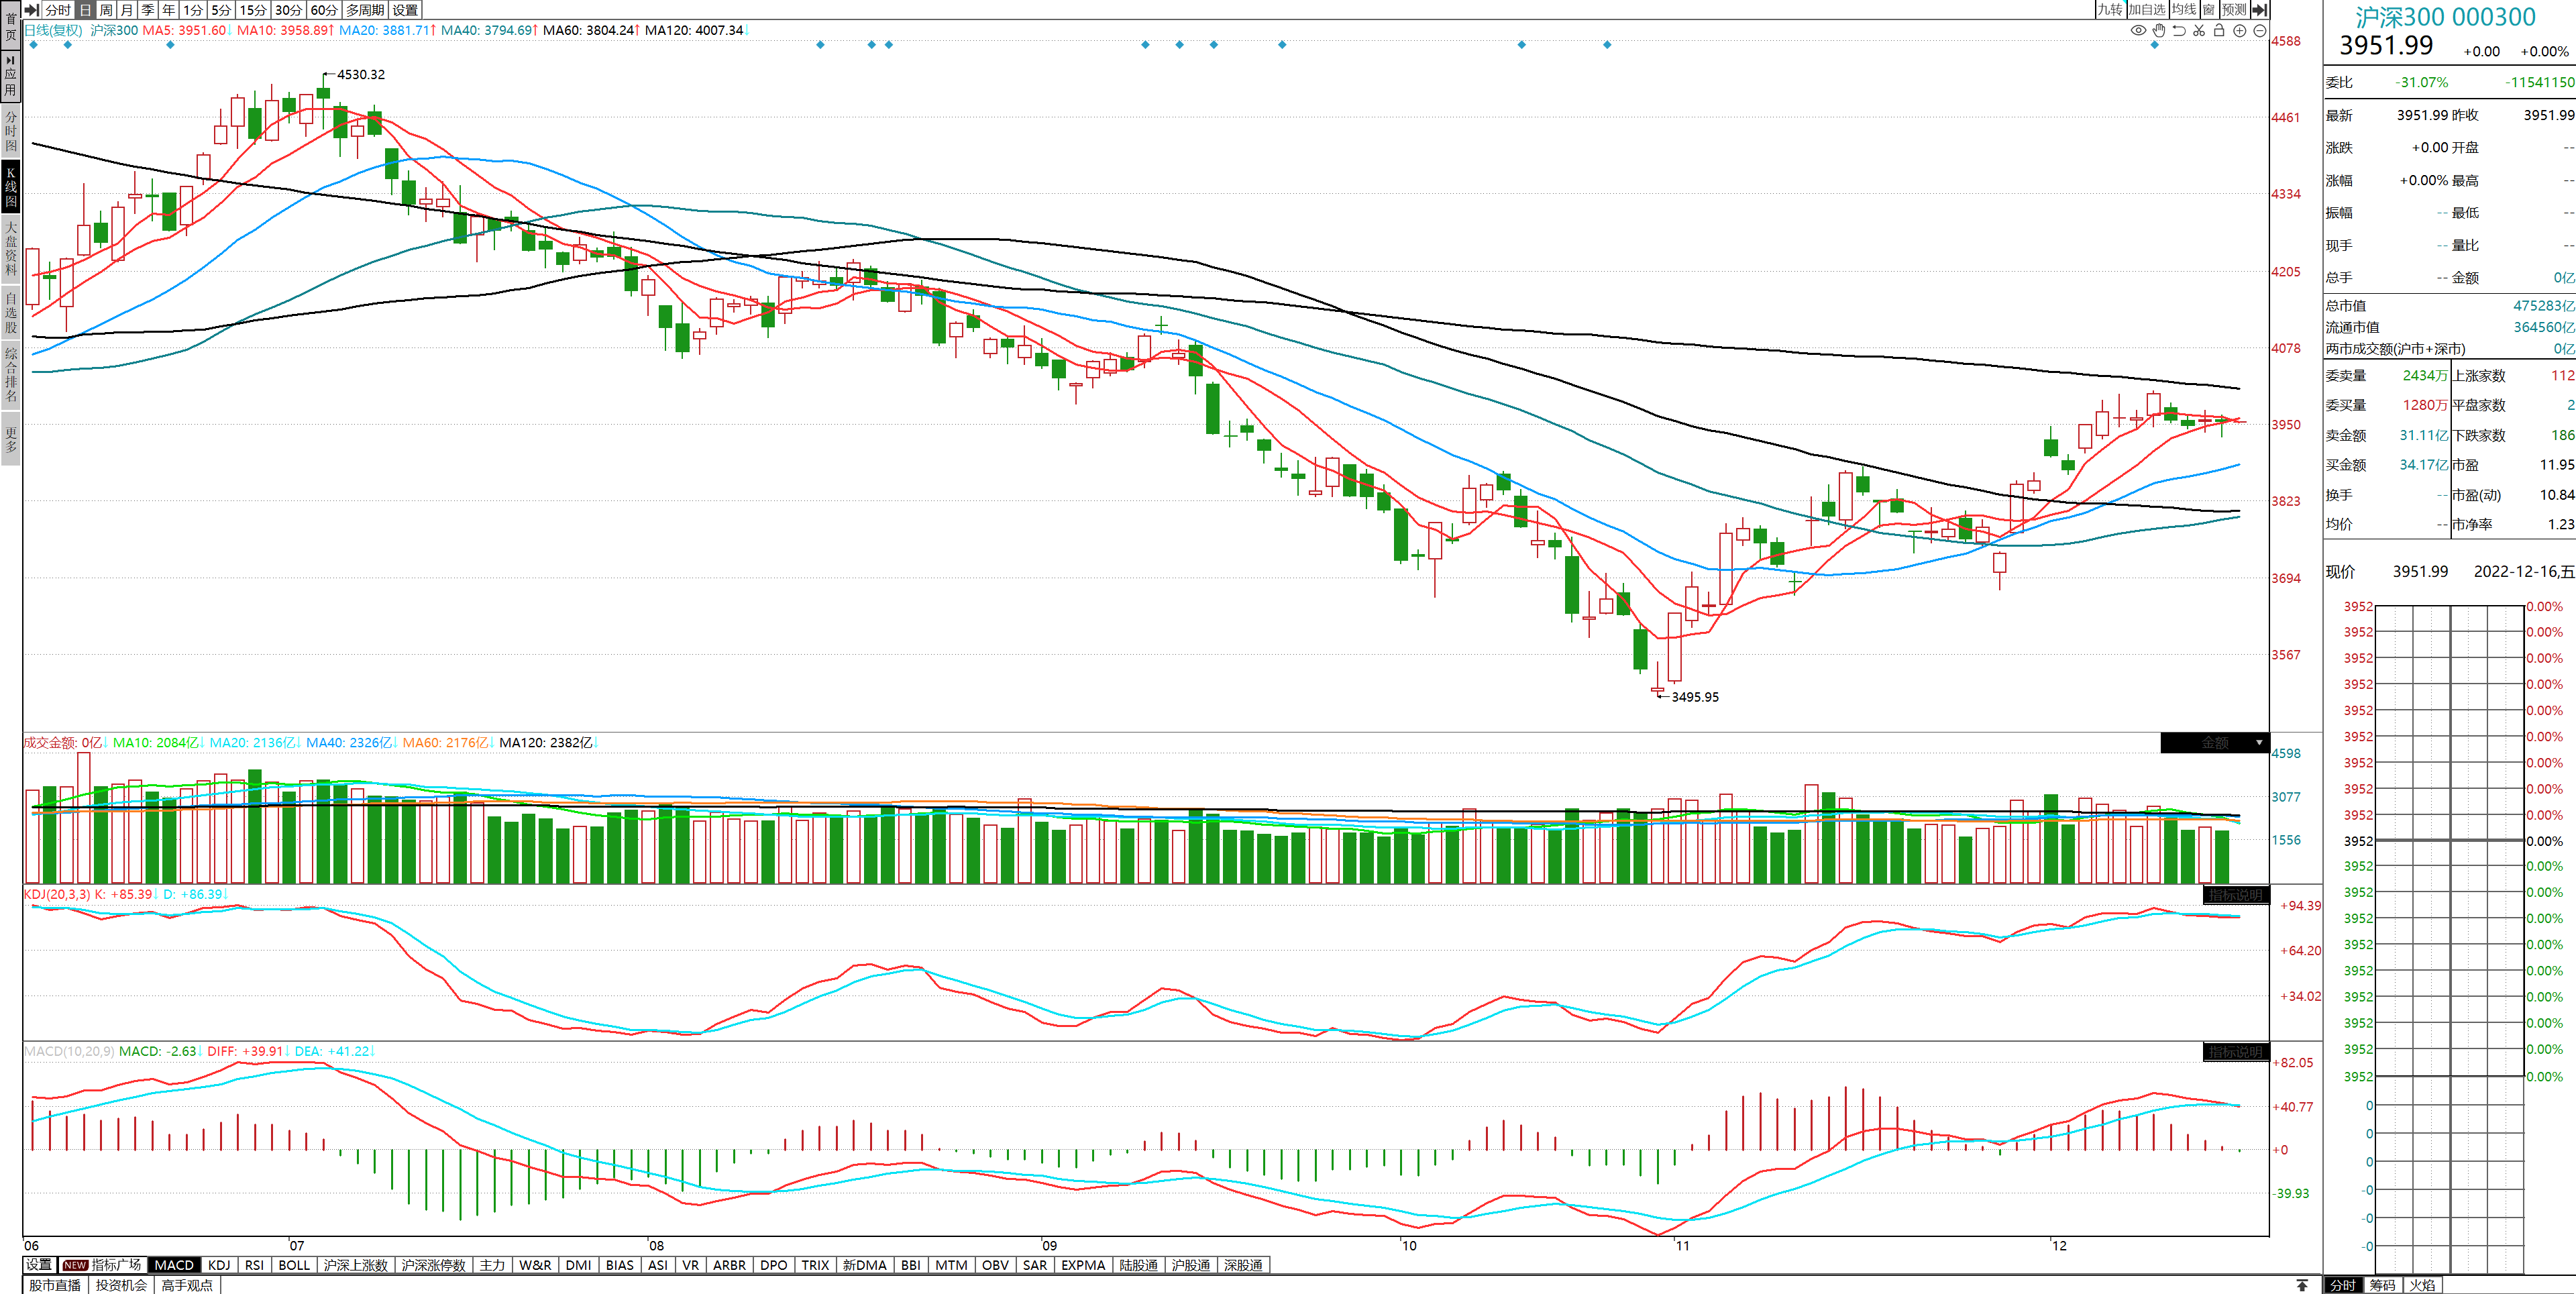Image resolution: width=2576 pixels, height=1294 pixels.
Task: Click the top-left arrow-to-bar collapse icon
Action: 32,10
